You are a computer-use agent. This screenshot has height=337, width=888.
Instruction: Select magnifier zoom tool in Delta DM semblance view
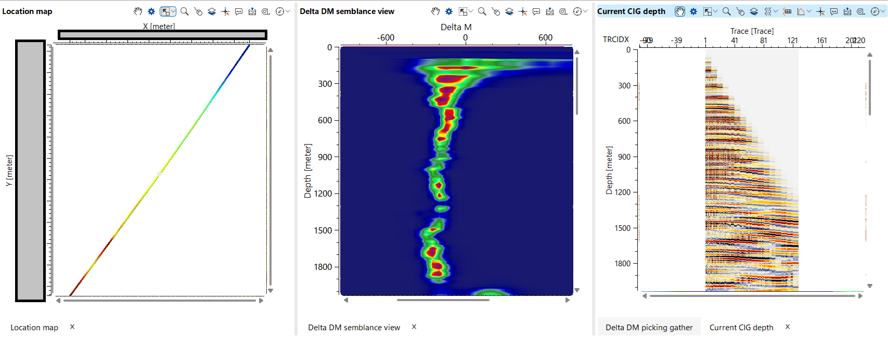click(482, 11)
